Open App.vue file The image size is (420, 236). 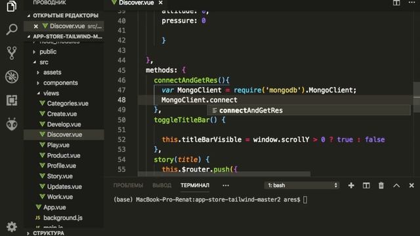(x=54, y=207)
